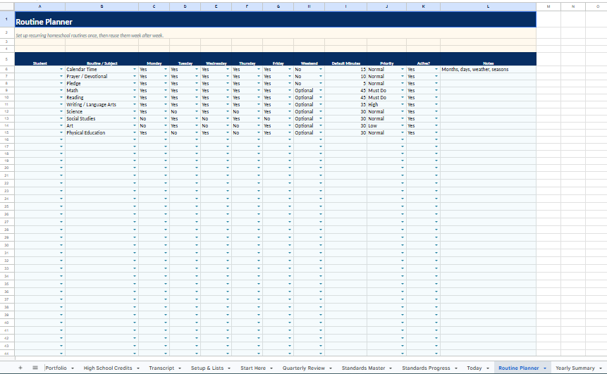Click Default Minutes value 35 for Writing
The width and height of the screenshot is (607, 374).
[345, 104]
